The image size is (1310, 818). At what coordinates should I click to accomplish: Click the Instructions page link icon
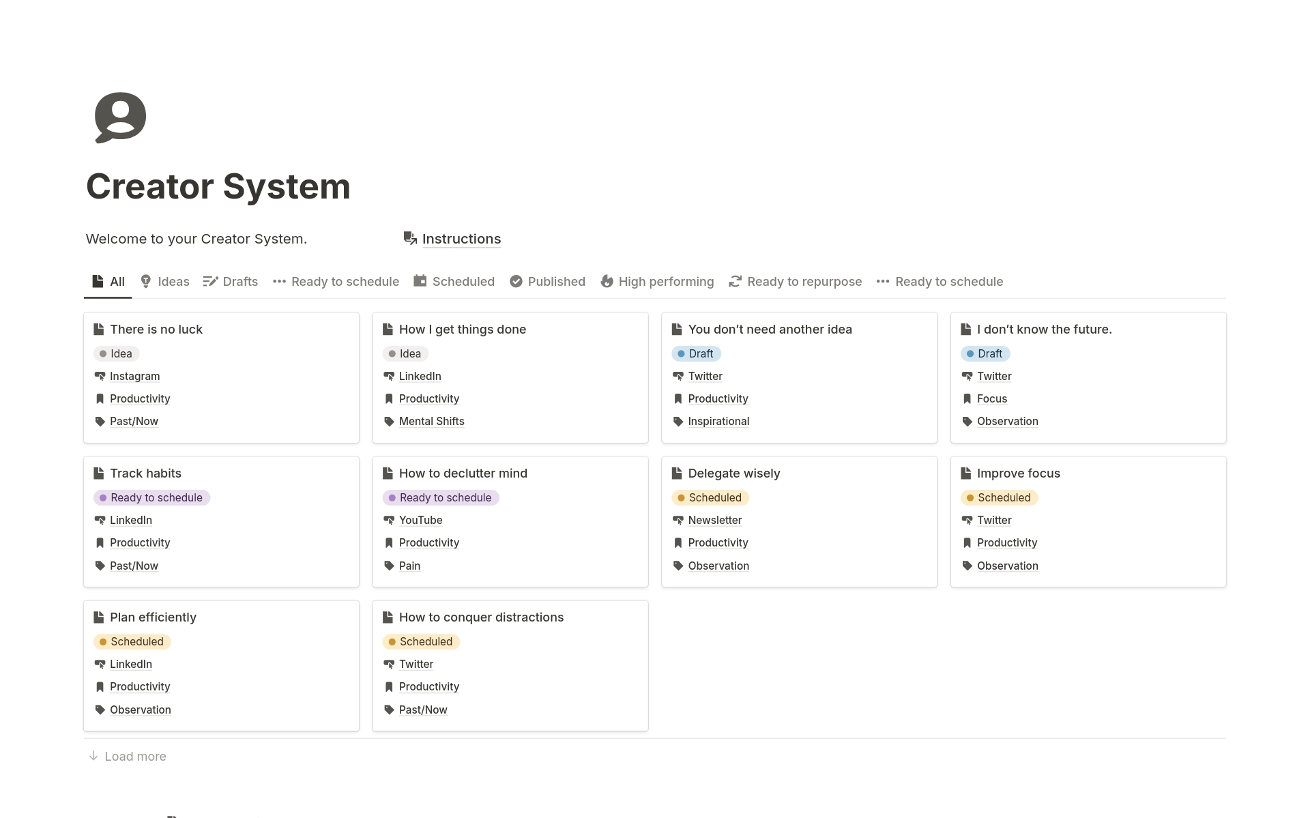point(410,239)
